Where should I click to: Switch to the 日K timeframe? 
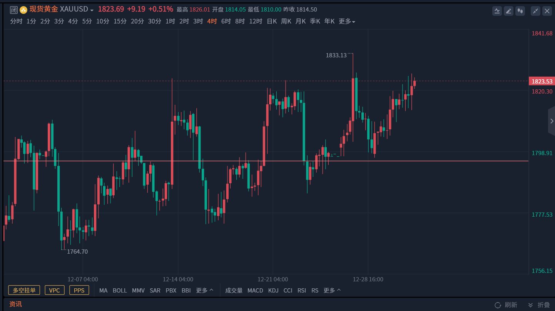point(272,22)
